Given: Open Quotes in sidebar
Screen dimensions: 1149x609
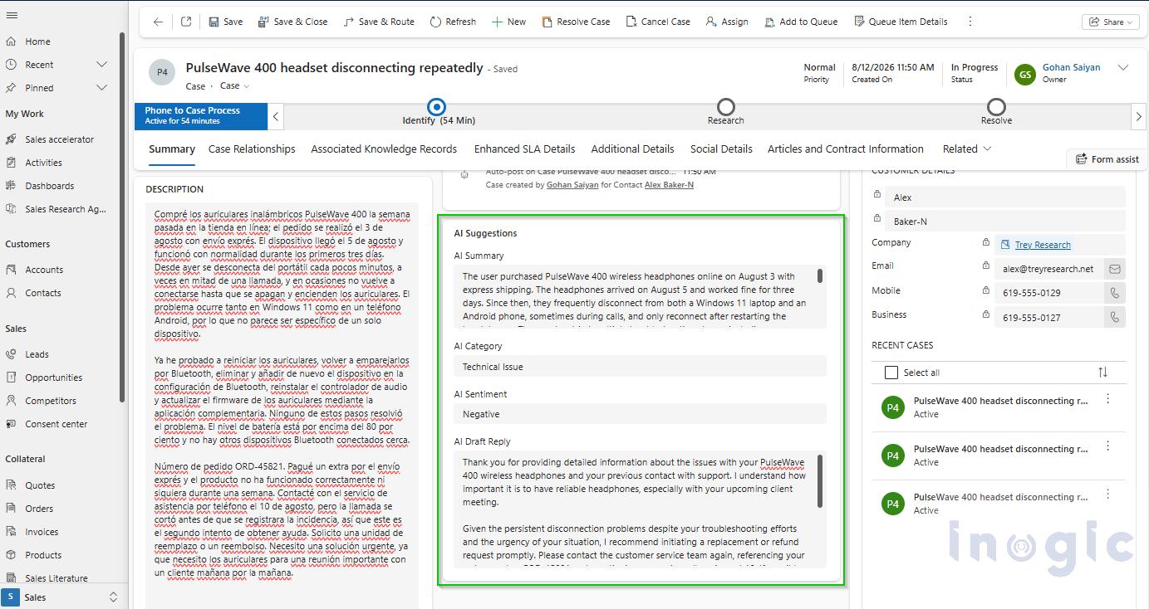Looking at the screenshot, I should [40, 485].
